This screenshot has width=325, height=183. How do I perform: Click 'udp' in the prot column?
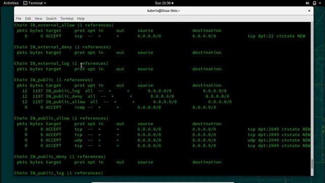click(78, 140)
